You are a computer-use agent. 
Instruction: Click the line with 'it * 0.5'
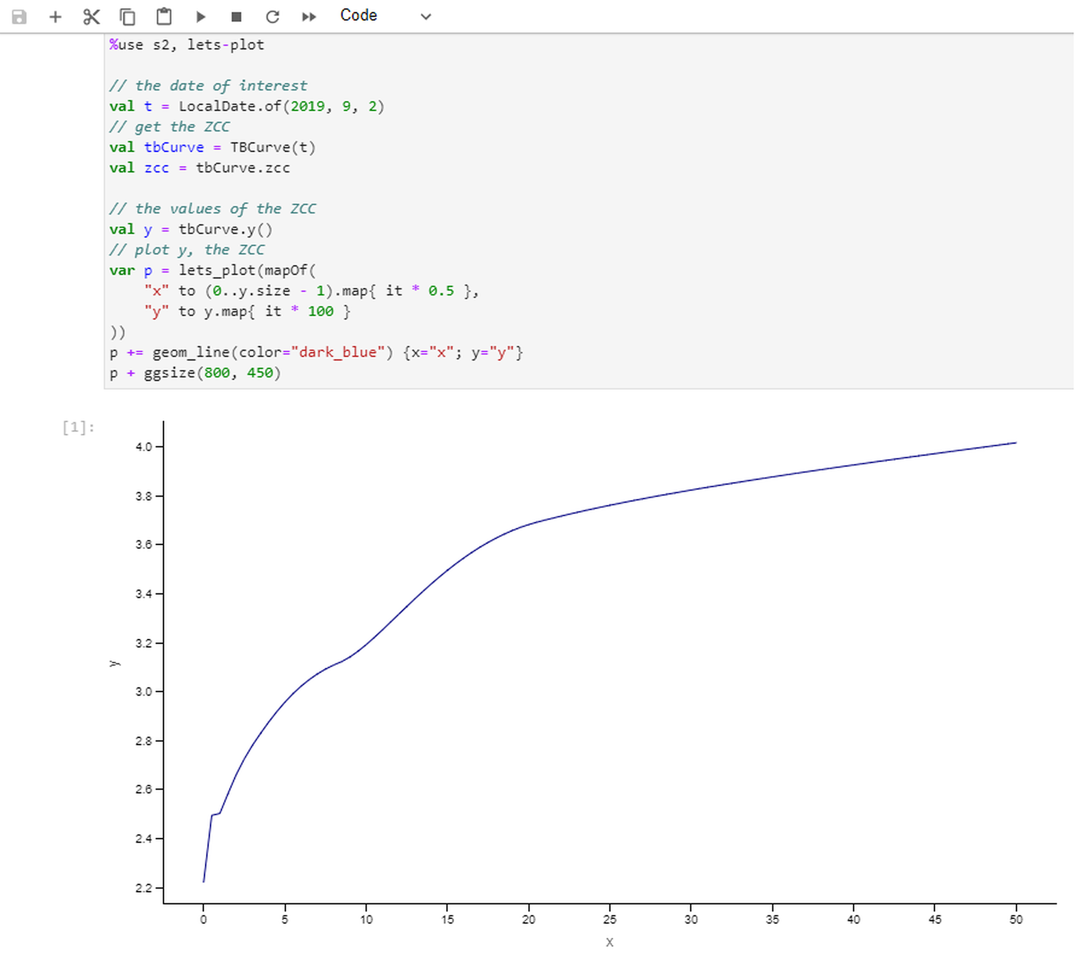pyautogui.click(x=311, y=291)
